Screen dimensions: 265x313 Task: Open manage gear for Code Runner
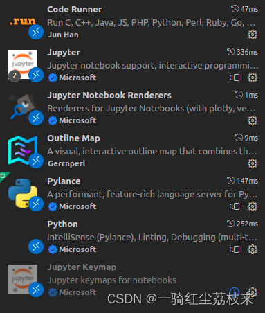[x=253, y=35]
